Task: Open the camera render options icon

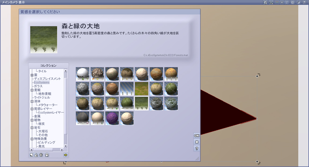Action: [x=271, y=2]
